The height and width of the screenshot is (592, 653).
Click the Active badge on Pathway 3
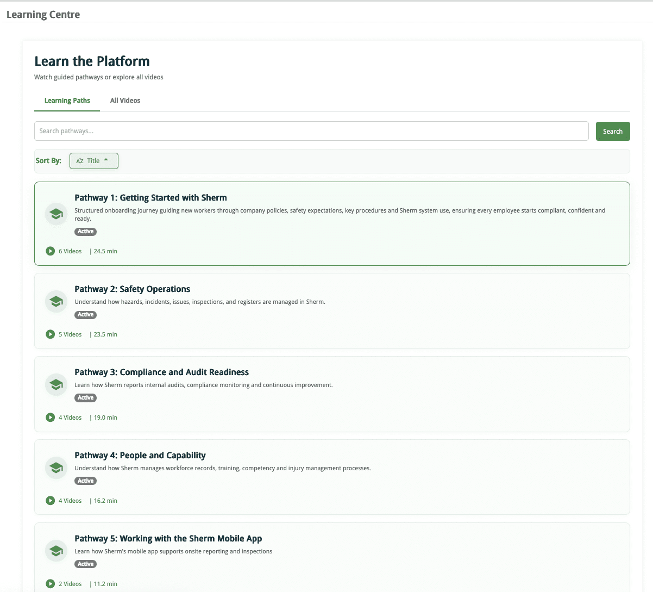pos(85,398)
